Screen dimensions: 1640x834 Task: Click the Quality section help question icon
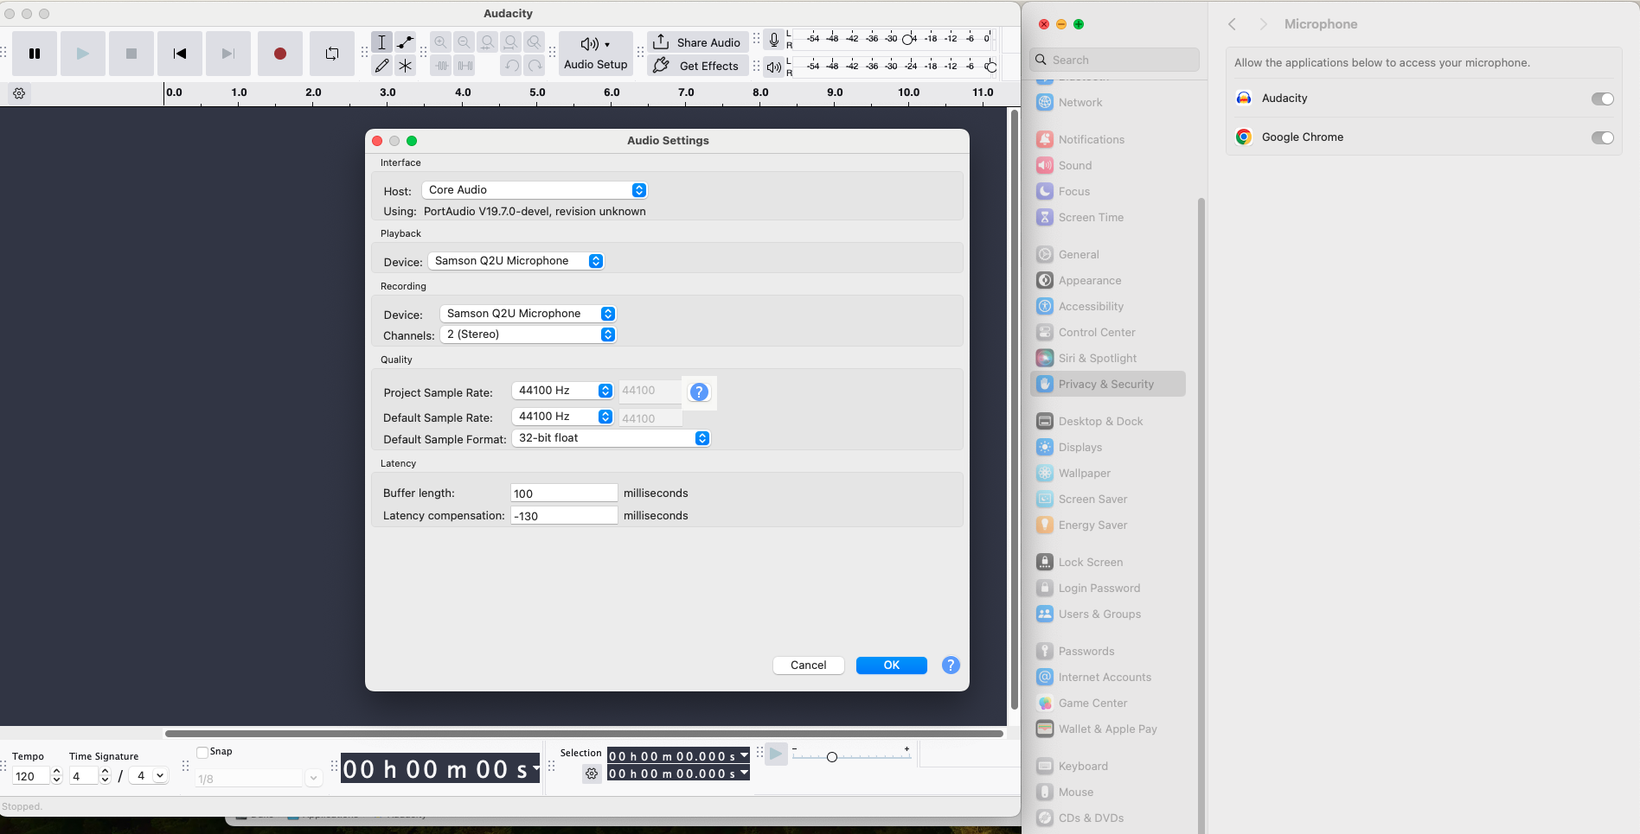699,392
